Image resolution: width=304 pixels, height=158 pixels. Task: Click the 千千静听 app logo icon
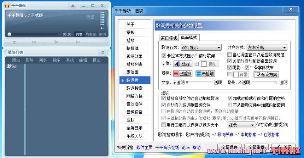[x=7, y=6]
